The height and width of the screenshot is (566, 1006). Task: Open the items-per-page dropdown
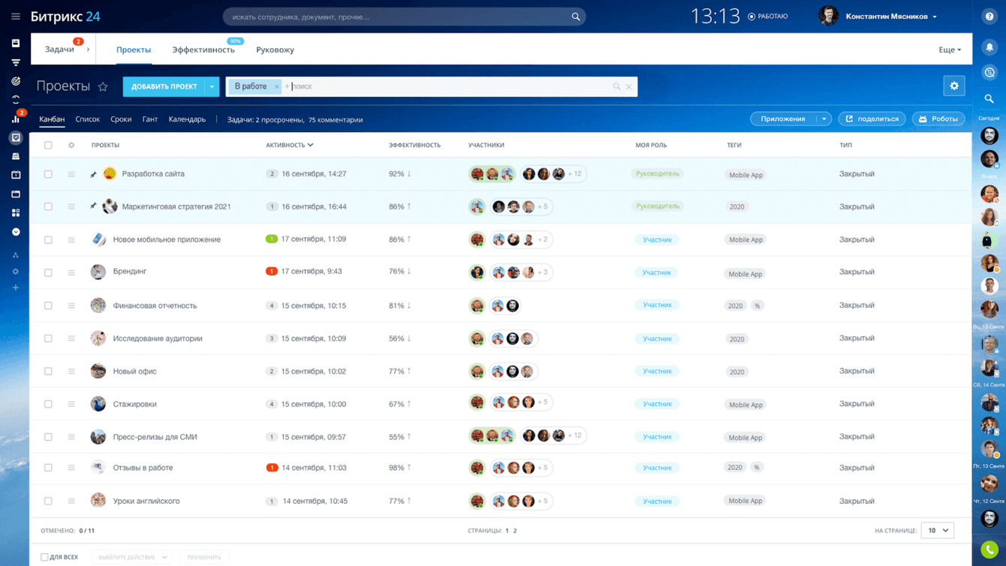pos(938,530)
